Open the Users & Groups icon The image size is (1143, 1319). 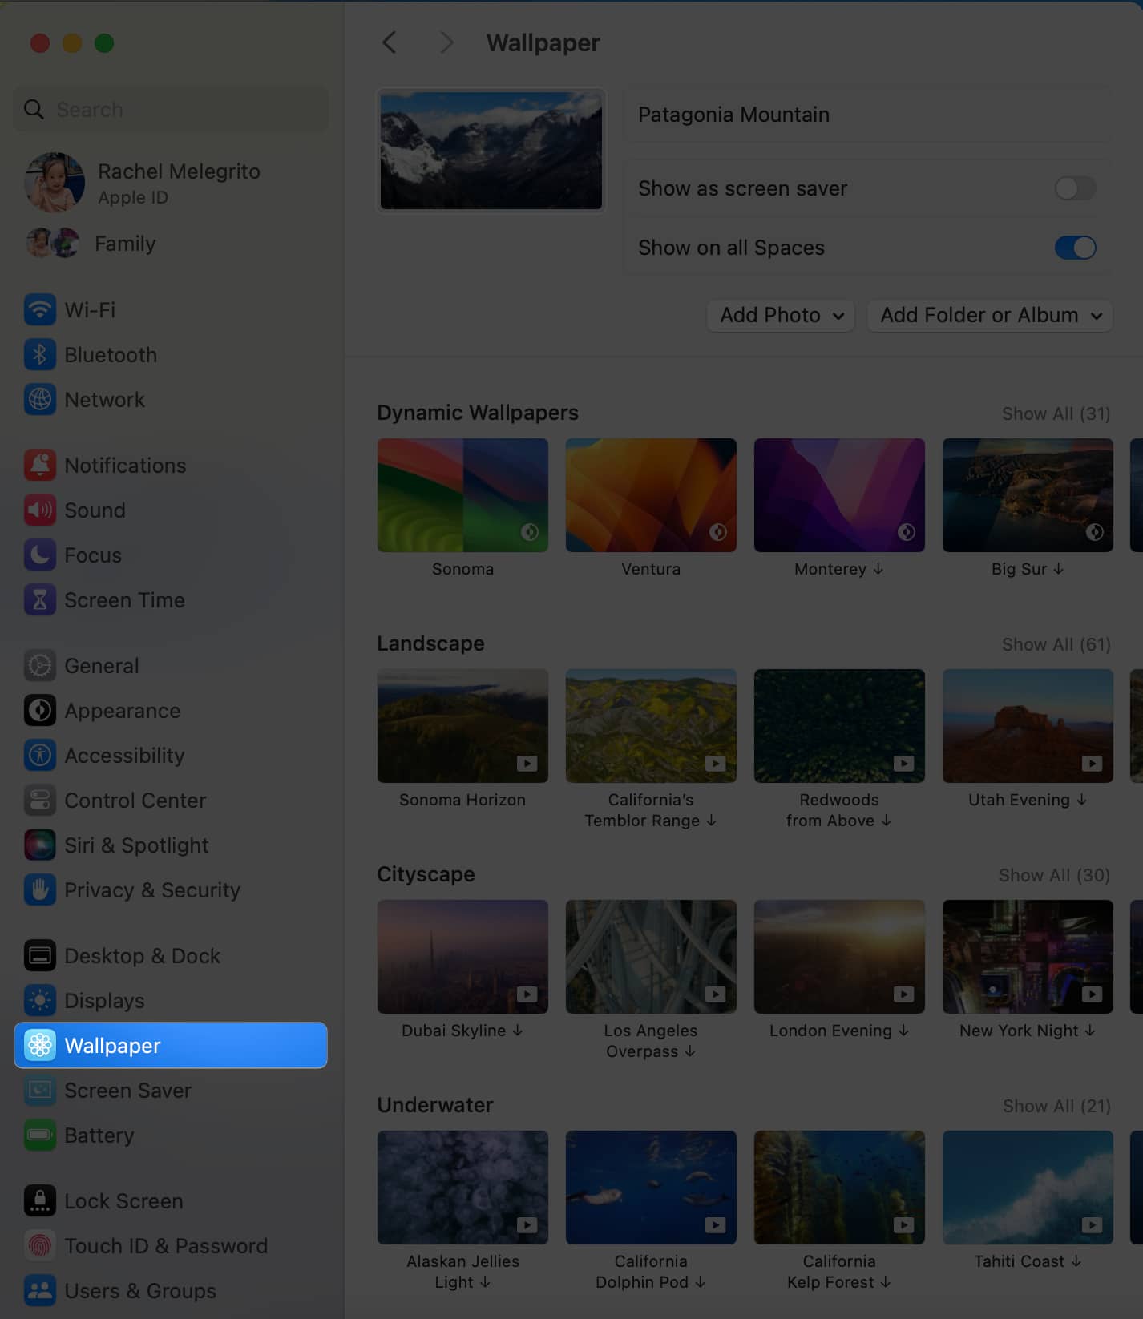[39, 1290]
